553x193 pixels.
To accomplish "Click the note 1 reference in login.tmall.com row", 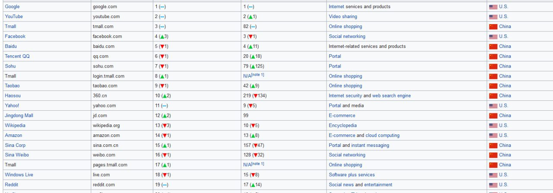I will coord(258,75).
